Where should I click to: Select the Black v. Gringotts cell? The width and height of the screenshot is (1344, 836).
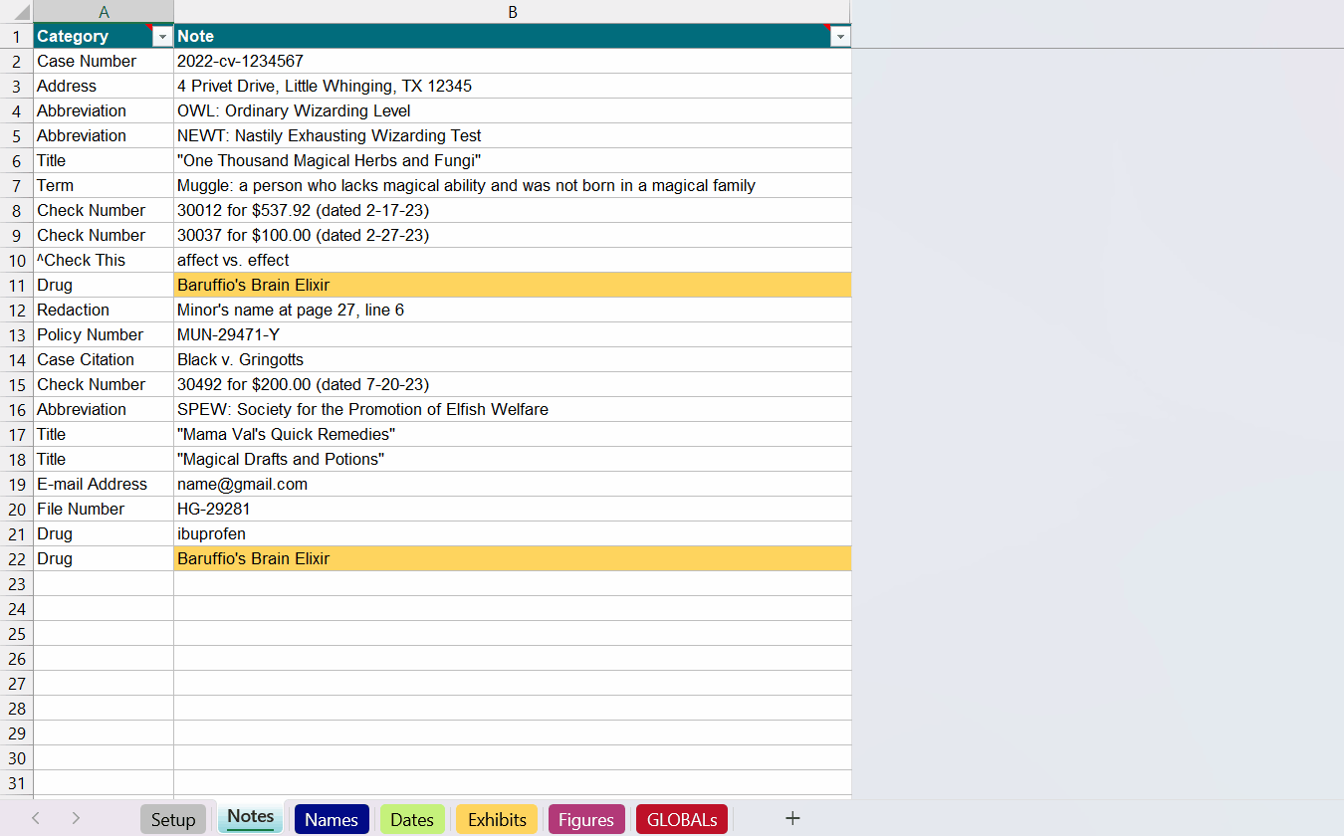pyautogui.click(x=513, y=359)
